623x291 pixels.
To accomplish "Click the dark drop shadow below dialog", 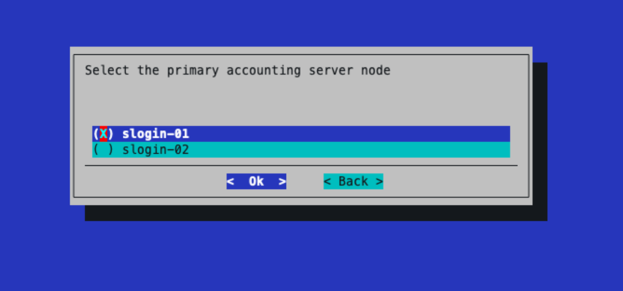I will tap(316, 213).
